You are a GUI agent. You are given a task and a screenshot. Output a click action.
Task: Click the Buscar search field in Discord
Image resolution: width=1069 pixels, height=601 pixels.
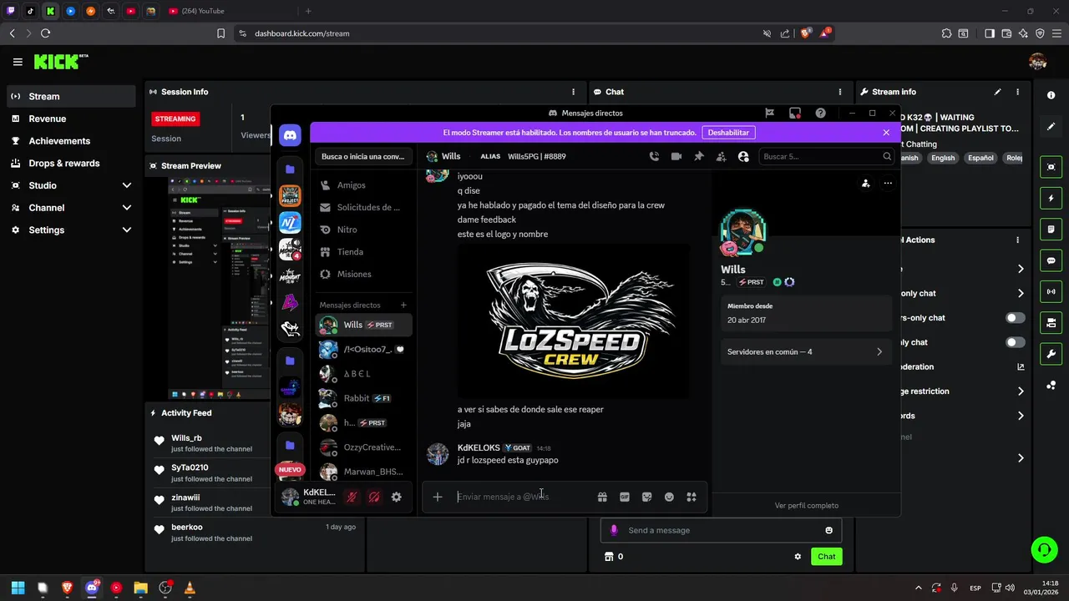(825, 156)
